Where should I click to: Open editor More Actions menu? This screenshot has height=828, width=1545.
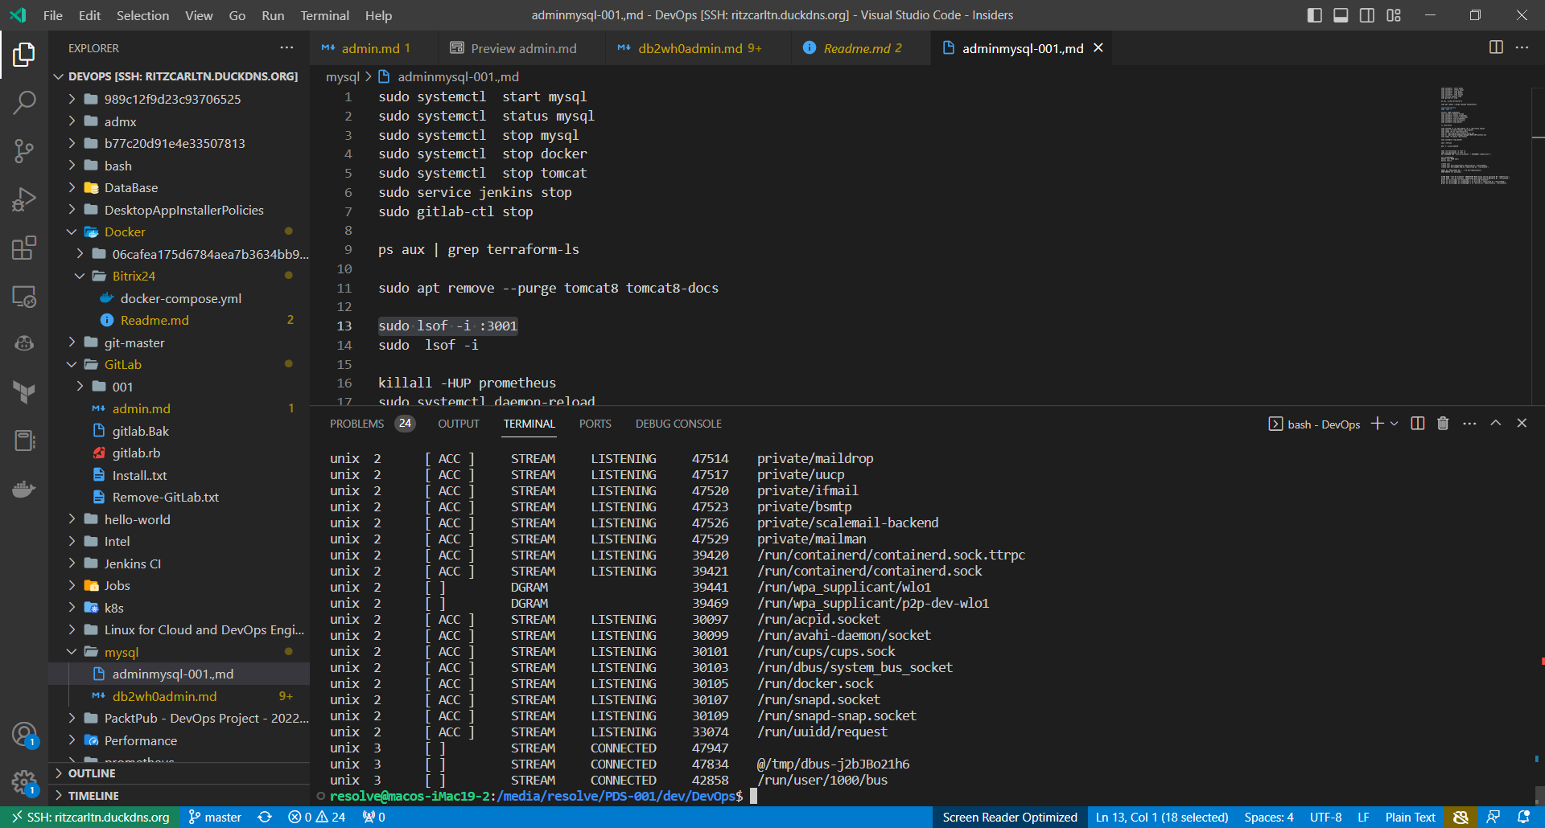coord(1522,47)
